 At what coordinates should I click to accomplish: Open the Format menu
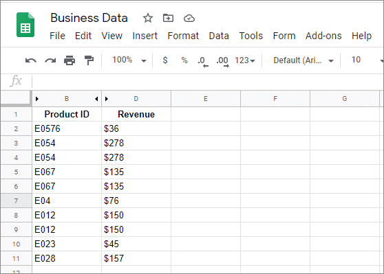coord(183,36)
